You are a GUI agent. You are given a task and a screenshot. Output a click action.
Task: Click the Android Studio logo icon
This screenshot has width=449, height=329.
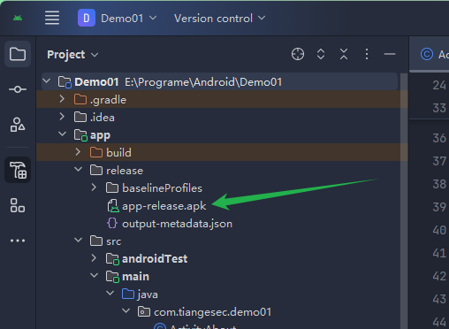pyautogui.click(x=18, y=19)
